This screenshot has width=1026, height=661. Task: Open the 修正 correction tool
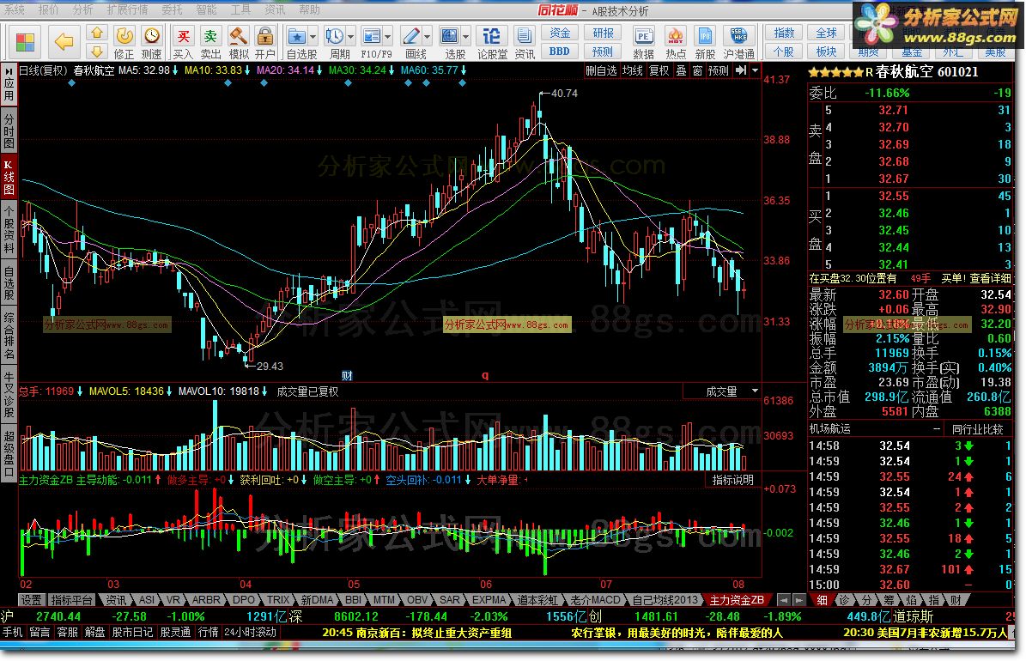tap(124, 43)
